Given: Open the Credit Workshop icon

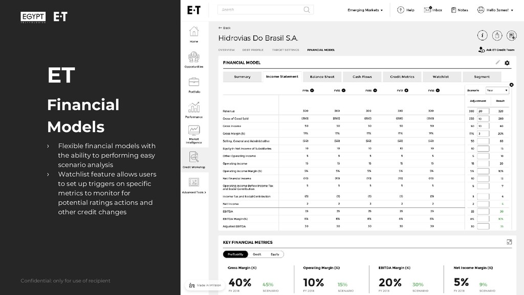Looking at the screenshot, I should [194, 157].
